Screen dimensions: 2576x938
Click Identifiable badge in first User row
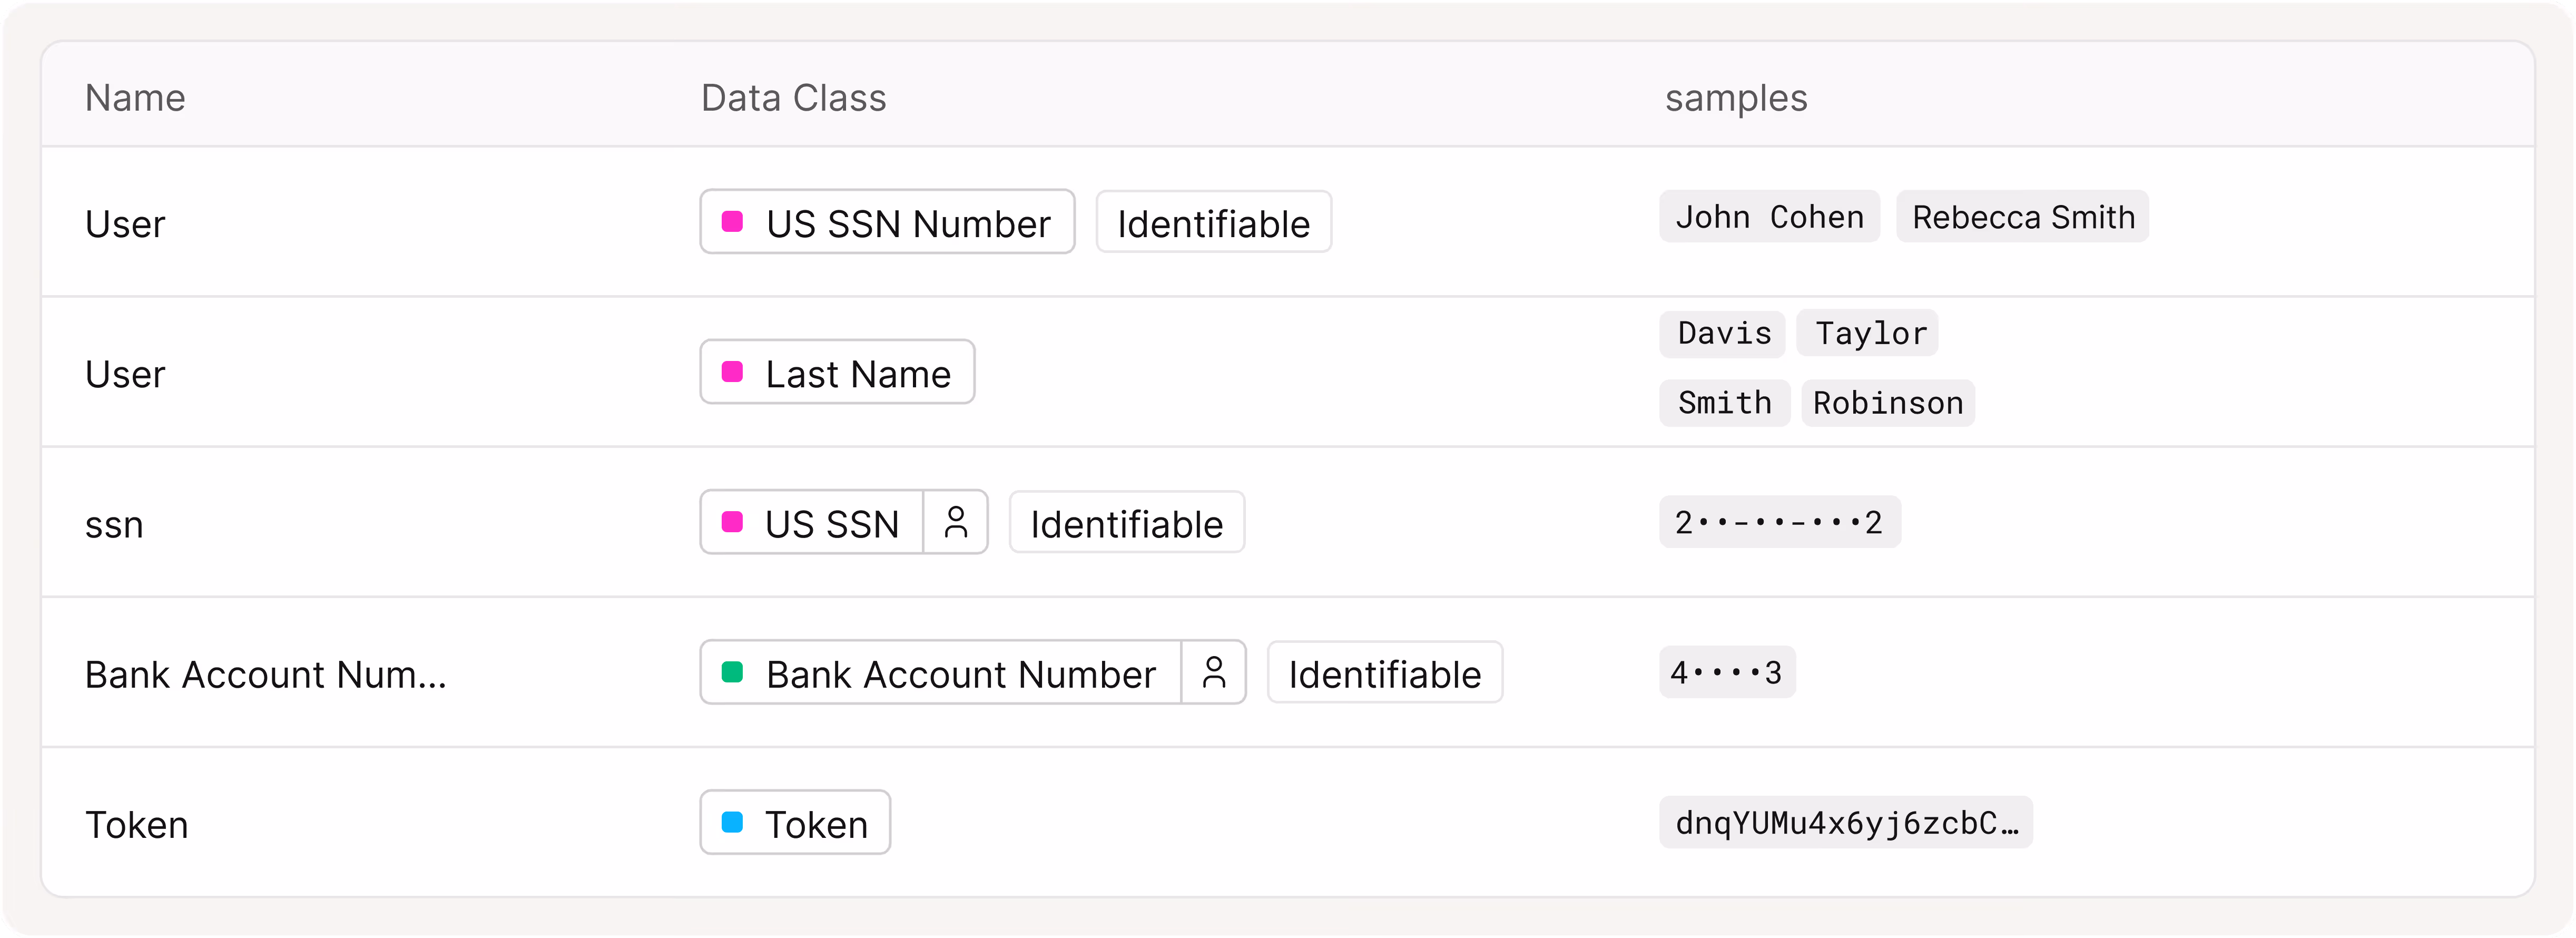(1213, 223)
